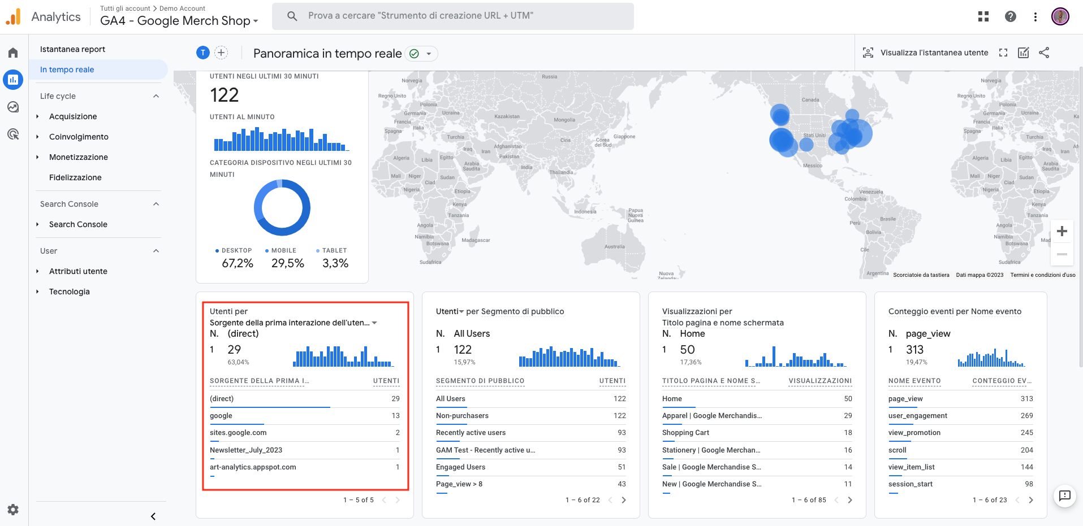Open the Utenti metric dropdown in Segmento card
1083x526 pixels.
point(450,311)
